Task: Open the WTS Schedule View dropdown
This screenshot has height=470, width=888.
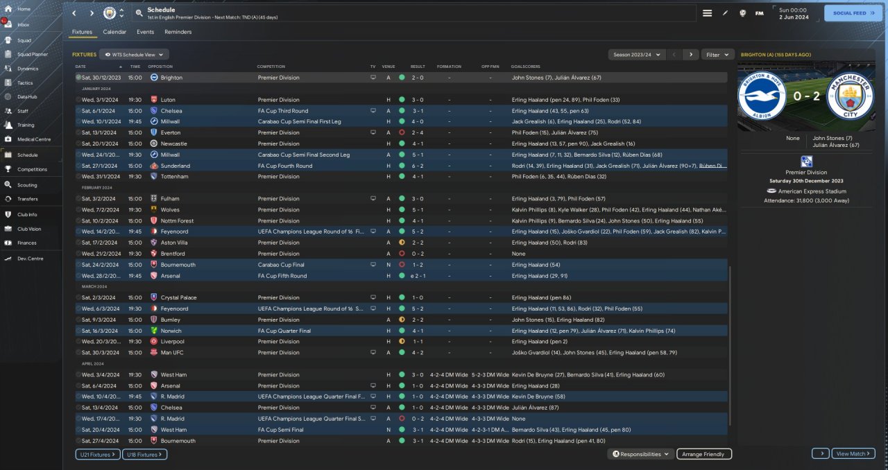Action: (x=134, y=54)
